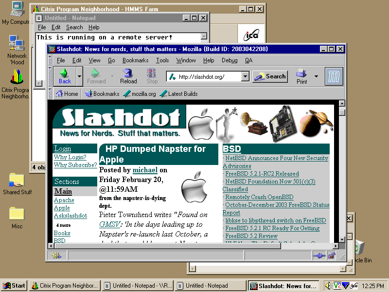Click the Lady Justice statue topic icon
The height and width of the screenshot is (292, 389).
(x=226, y=125)
